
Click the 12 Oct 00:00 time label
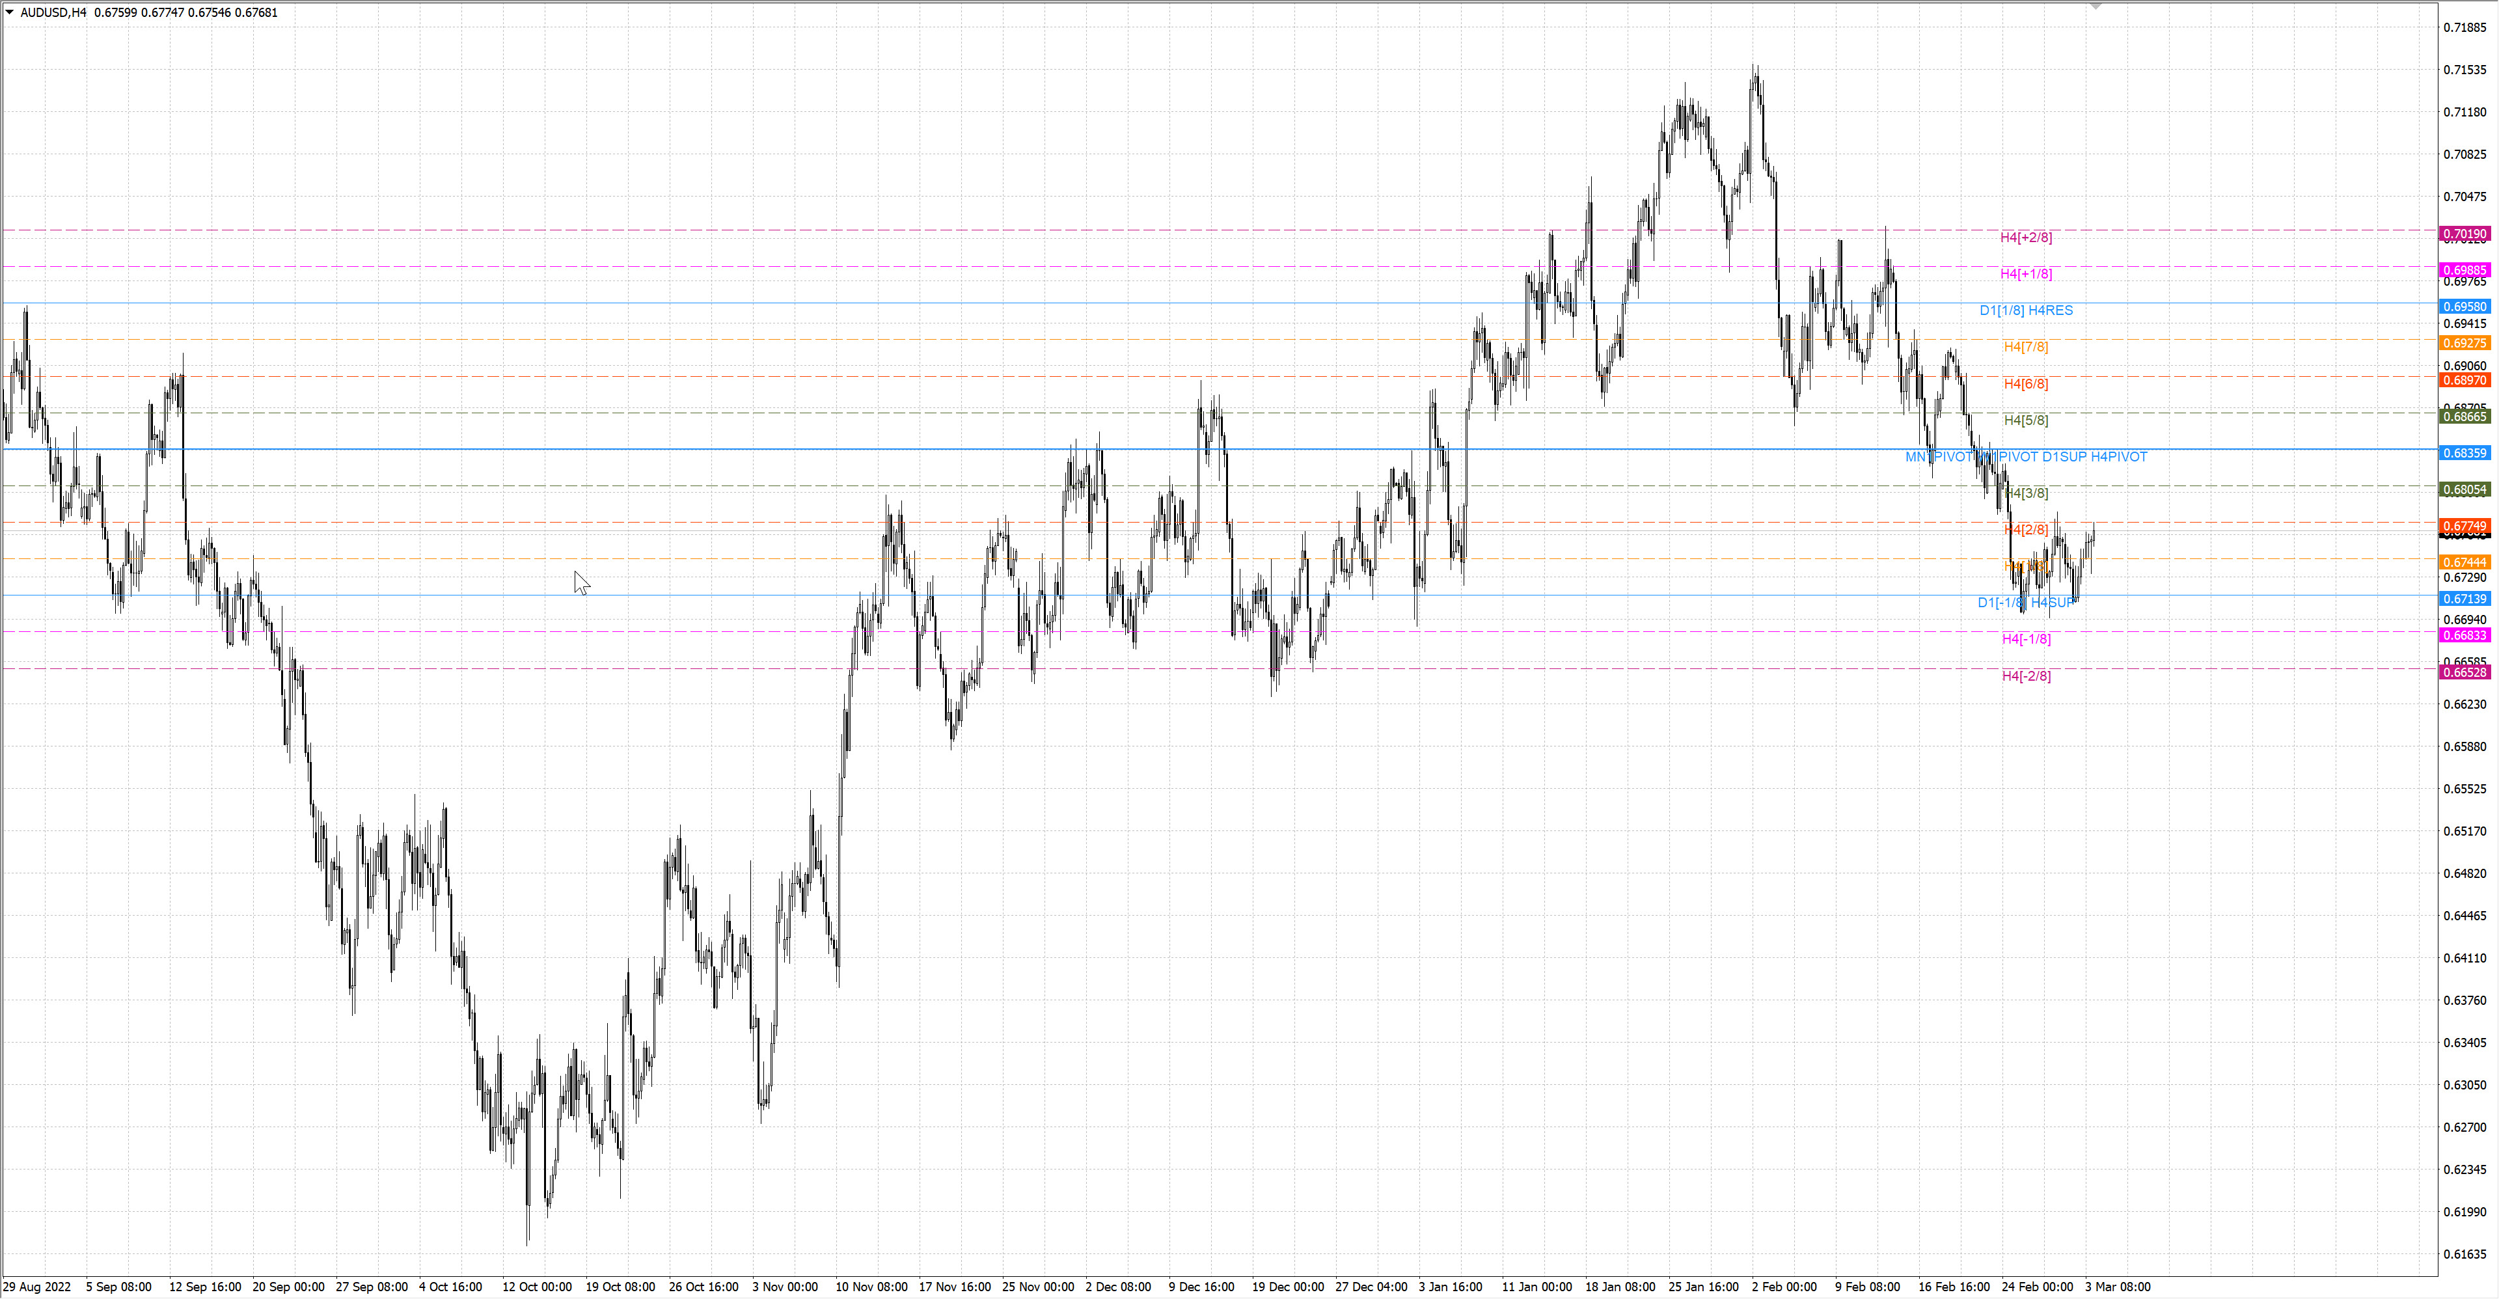[536, 1287]
